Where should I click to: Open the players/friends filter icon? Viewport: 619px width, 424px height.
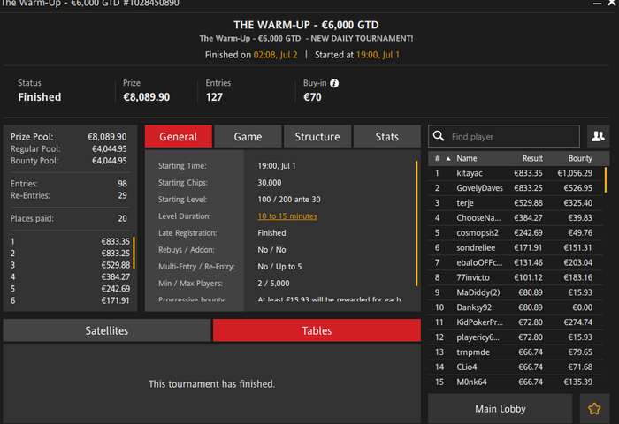coord(598,136)
